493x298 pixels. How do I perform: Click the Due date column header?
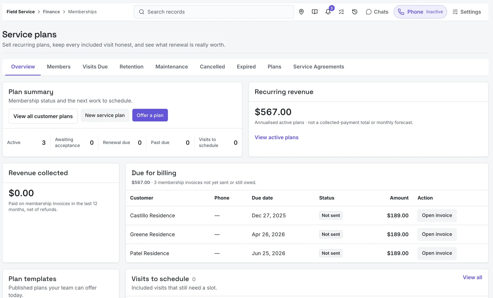262,198
